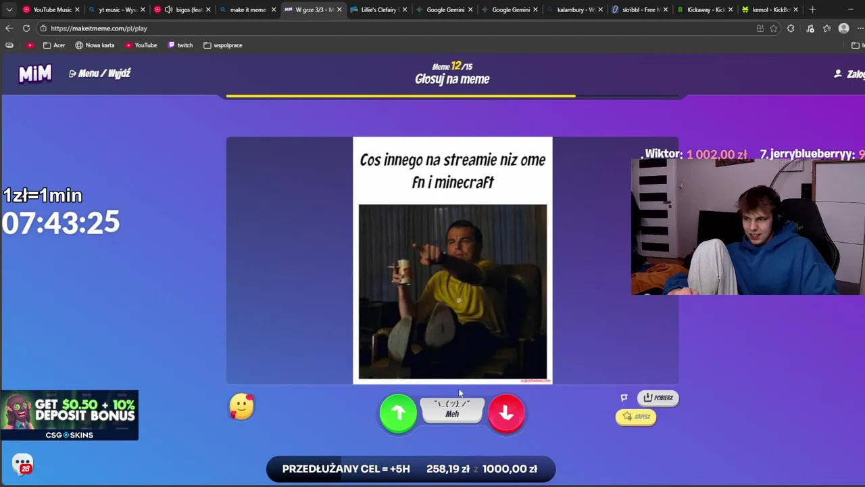Screen dimensions: 865x487
Task: Open the CSG Skins deposit bonus ad
Action: pyautogui.click(x=69, y=415)
